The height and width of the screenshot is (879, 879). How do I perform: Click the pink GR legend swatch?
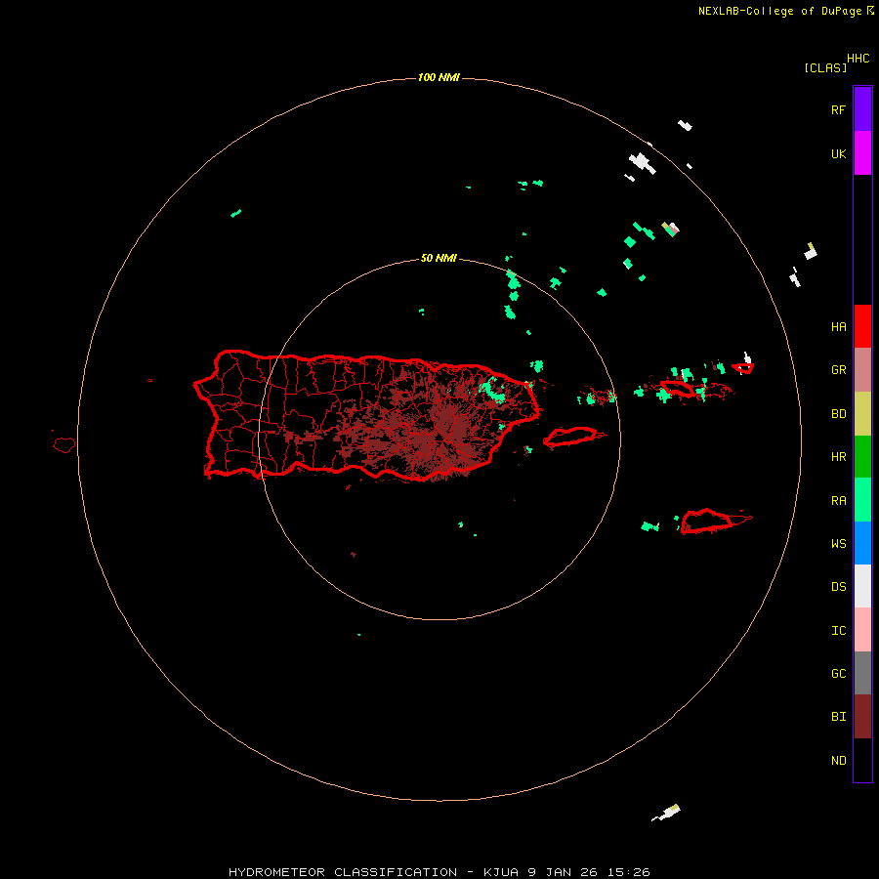tap(862, 370)
